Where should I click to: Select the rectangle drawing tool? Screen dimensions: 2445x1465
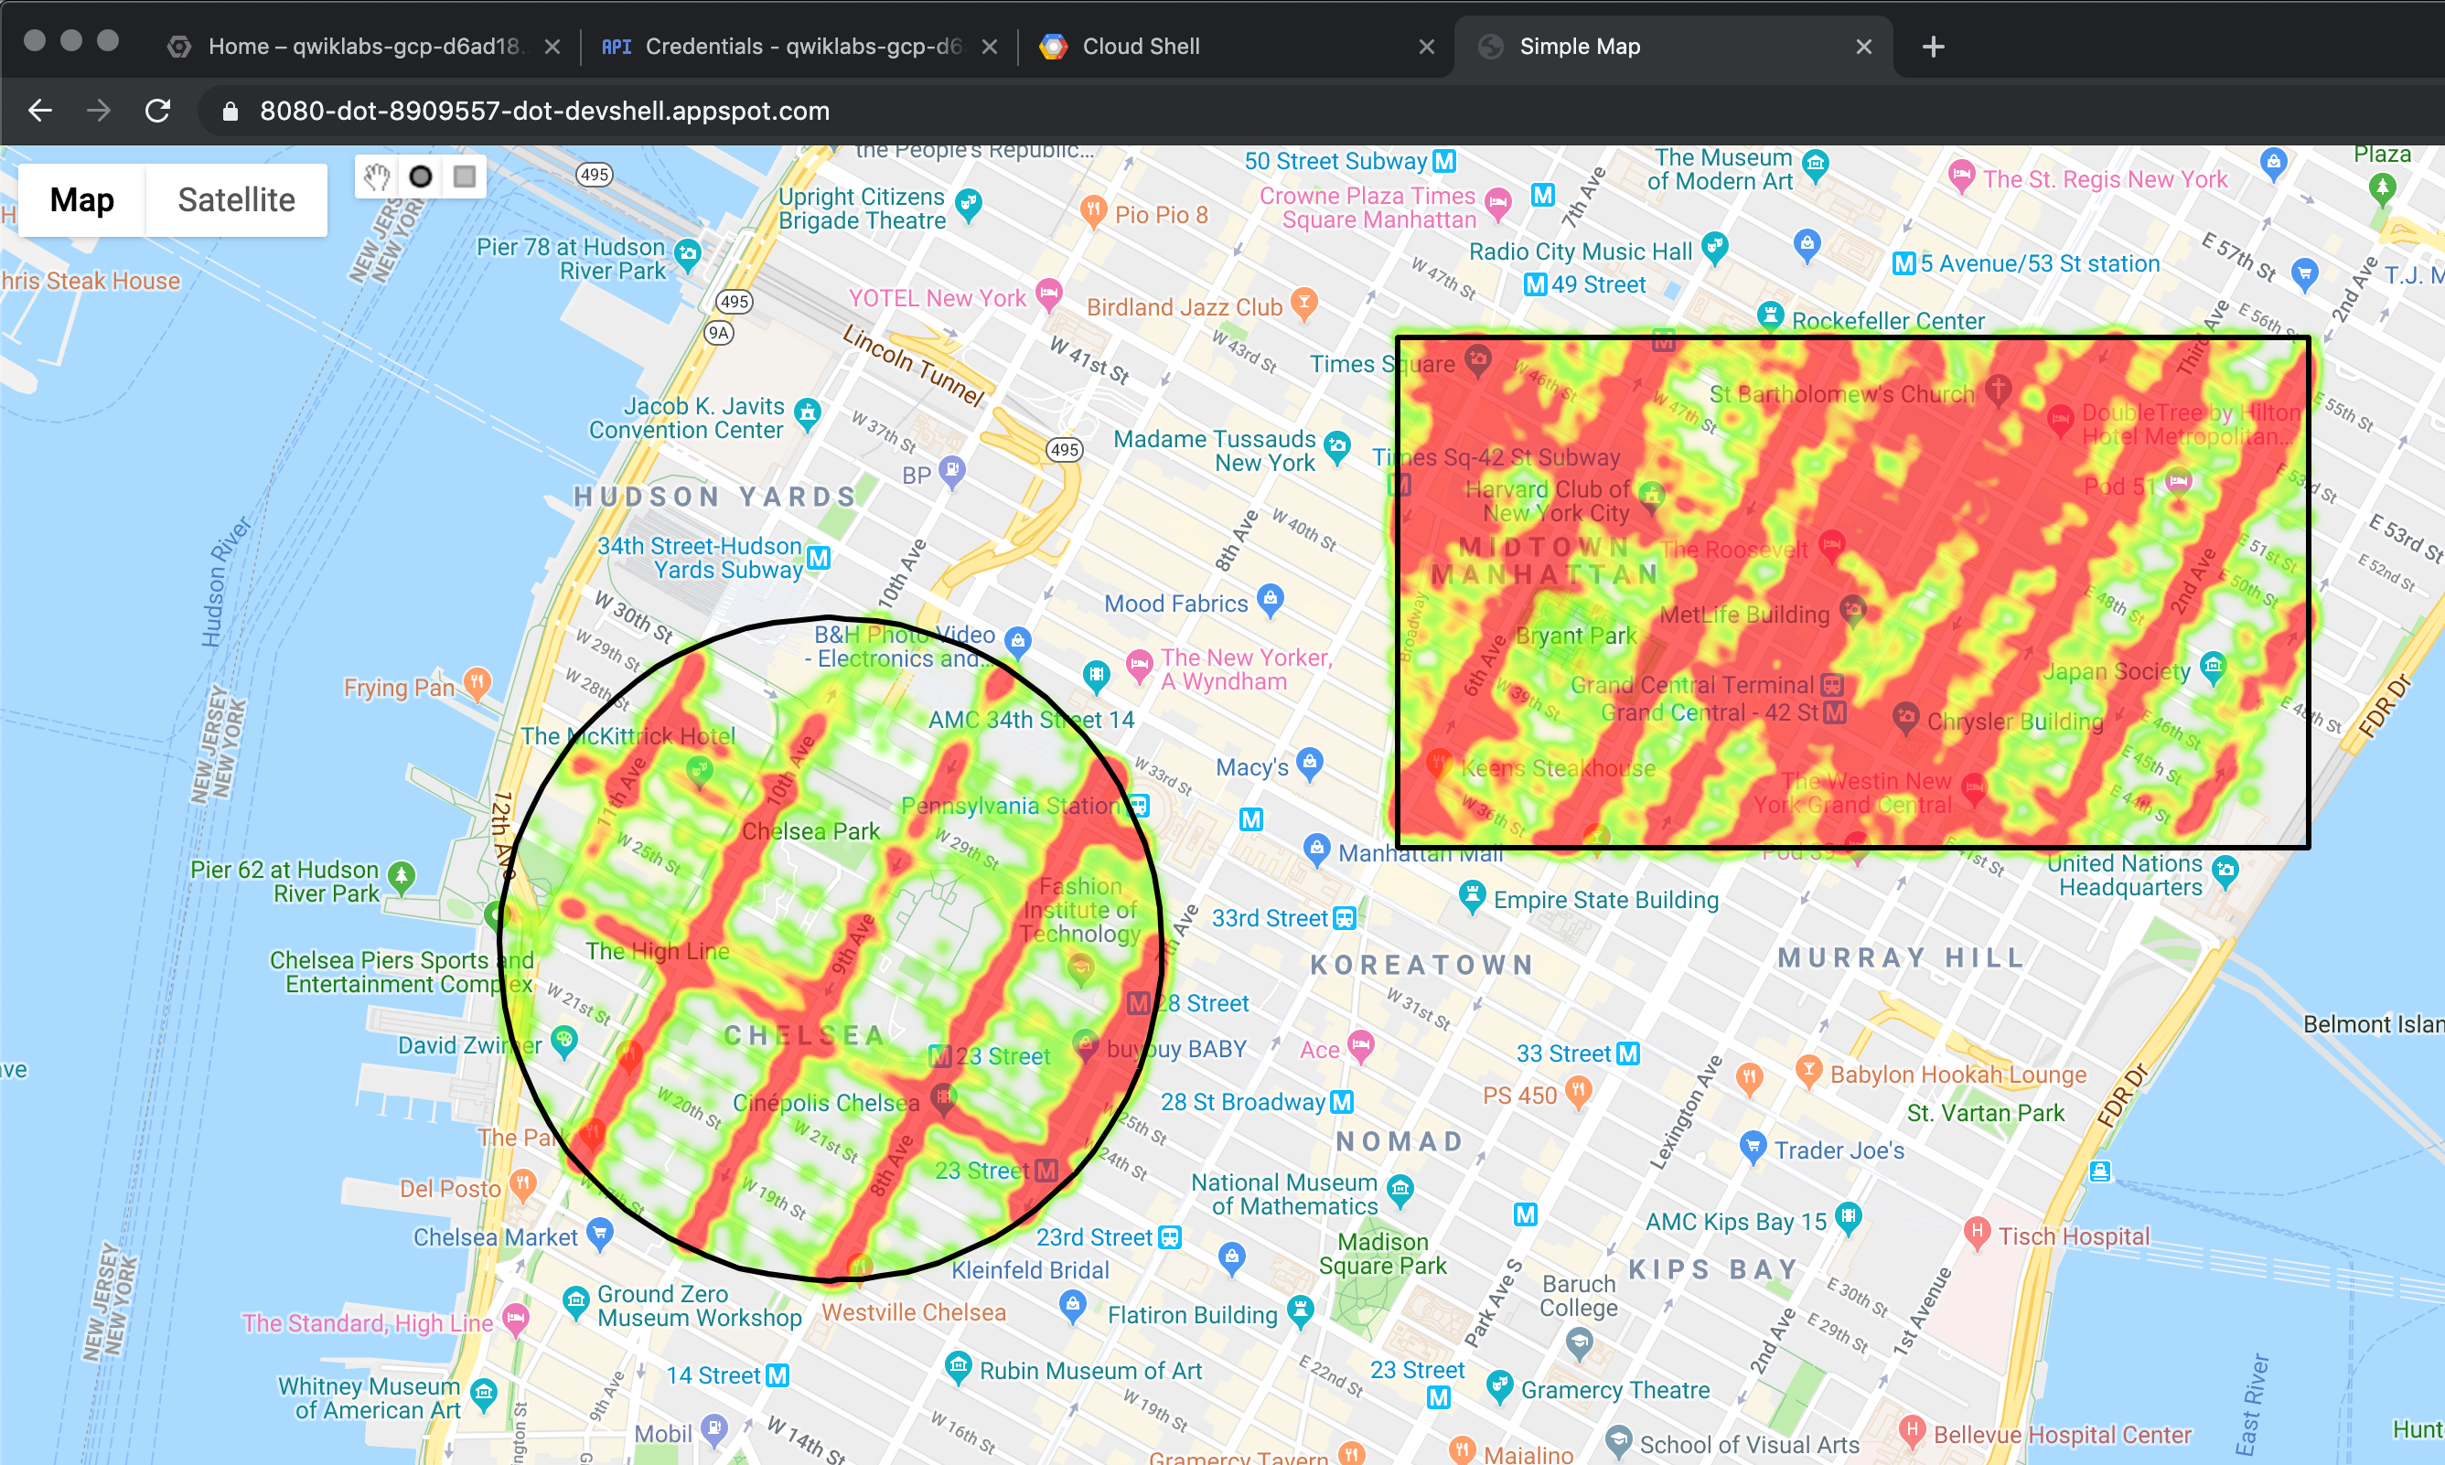(464, 176)
